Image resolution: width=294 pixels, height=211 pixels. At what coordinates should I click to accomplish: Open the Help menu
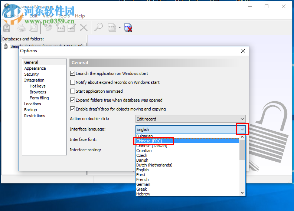coord(80,16)
